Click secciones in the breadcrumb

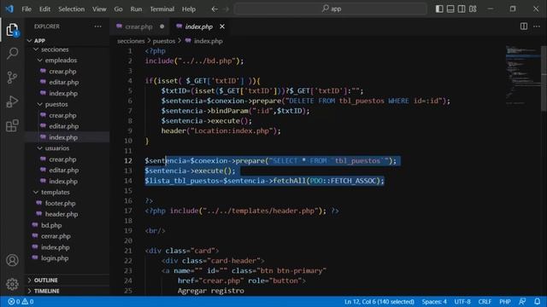(x=131, y=41)
